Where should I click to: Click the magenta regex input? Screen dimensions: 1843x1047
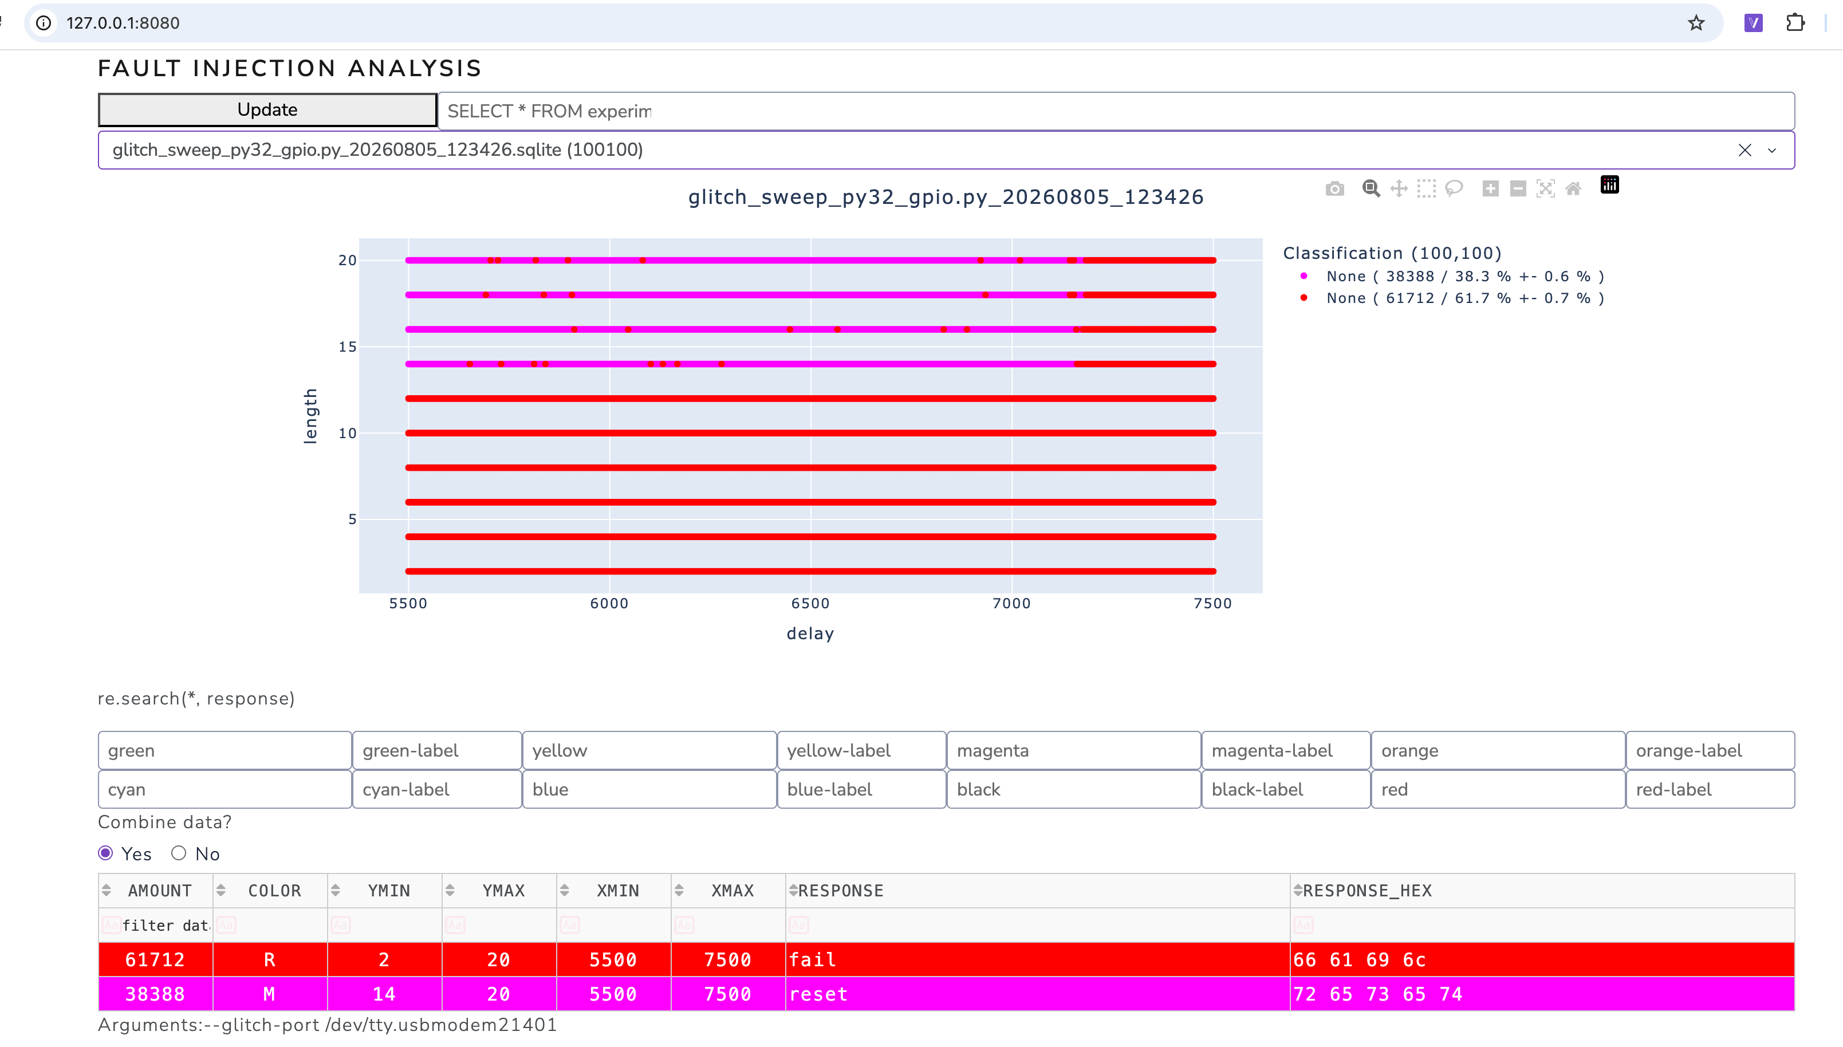tap(1074, 750)
